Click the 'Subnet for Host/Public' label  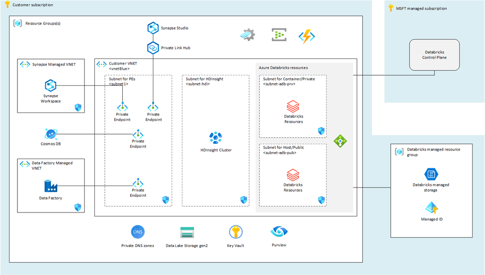283,147
